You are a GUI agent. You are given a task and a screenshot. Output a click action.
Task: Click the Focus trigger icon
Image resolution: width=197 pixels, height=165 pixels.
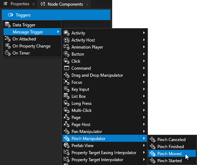(67, 82)
